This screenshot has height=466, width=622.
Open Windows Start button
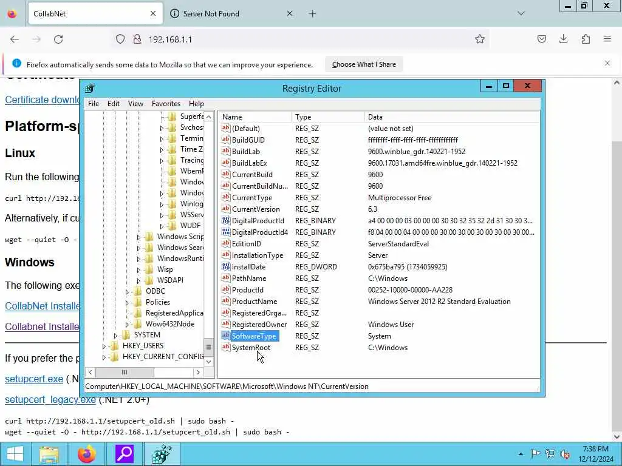click(x=15, y=454)
